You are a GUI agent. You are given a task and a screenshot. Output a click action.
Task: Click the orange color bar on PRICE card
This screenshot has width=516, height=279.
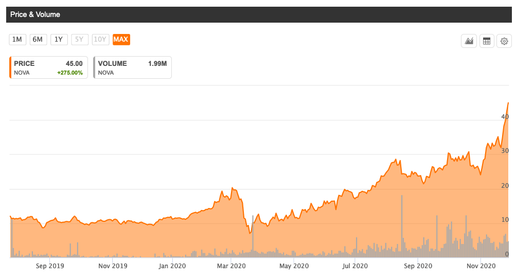(x=10, y=67)
